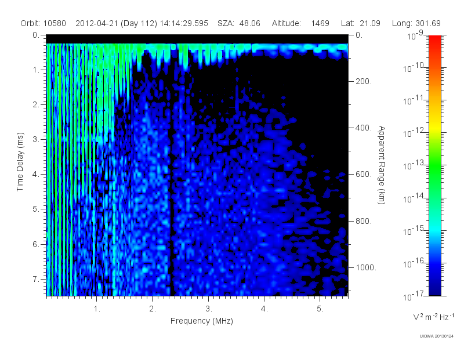Click the UIOWA 20130124 credit text

pos(437,336)
